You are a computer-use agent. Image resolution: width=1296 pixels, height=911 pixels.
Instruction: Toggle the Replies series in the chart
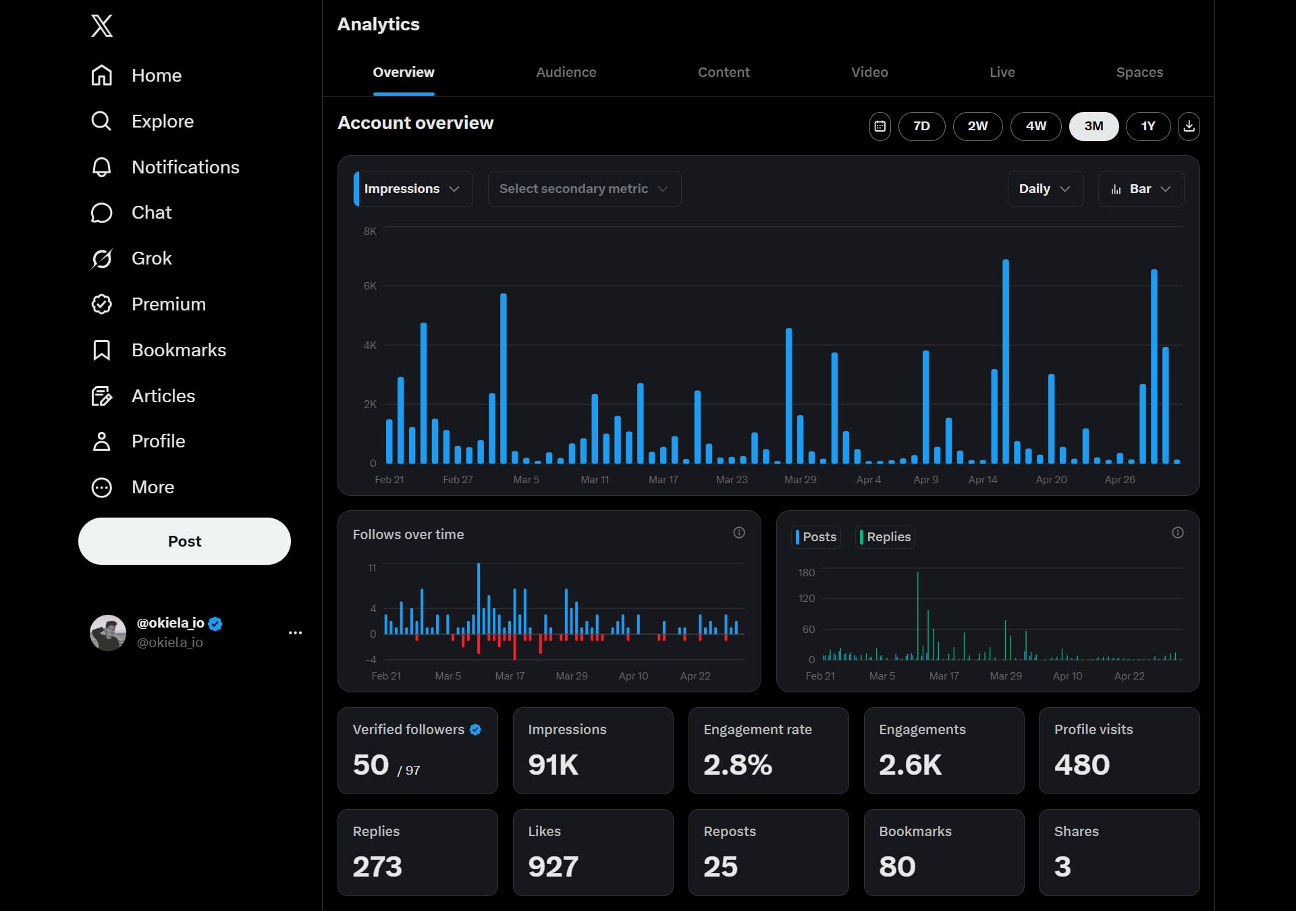(886, 537)
